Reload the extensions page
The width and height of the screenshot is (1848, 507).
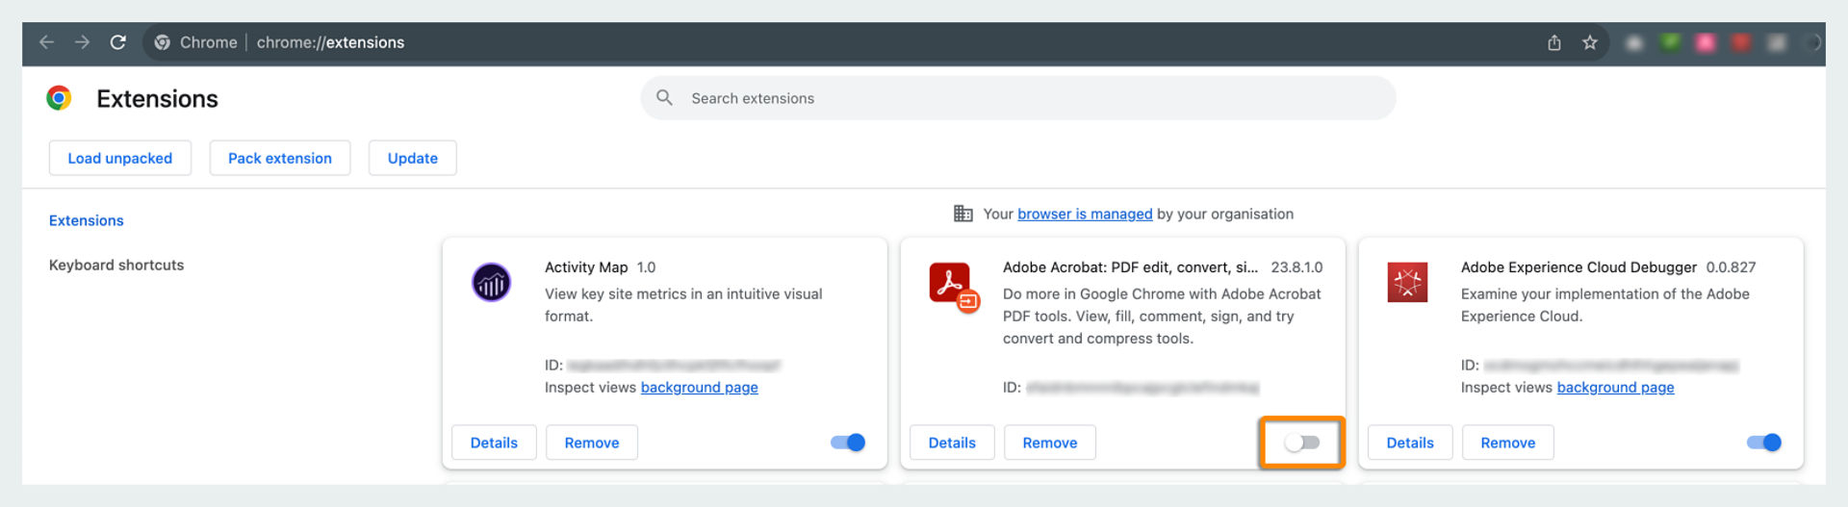[118, 42]
